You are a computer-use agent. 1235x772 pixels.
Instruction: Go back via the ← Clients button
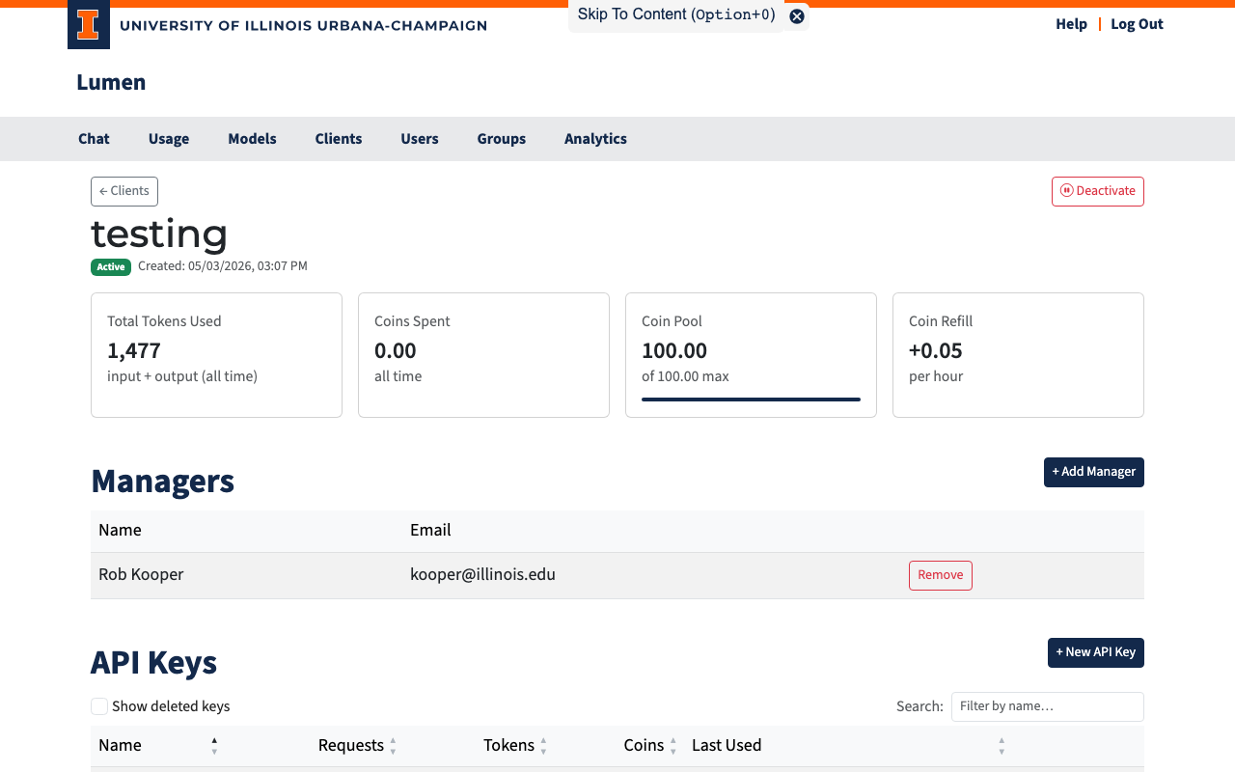pyautogui.click(x=124, y=191)
